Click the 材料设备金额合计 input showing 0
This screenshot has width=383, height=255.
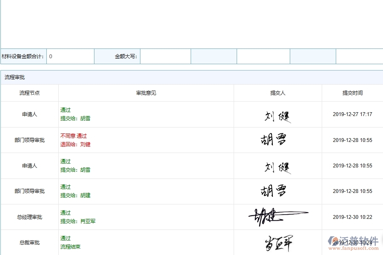click(x=70, y=56)
